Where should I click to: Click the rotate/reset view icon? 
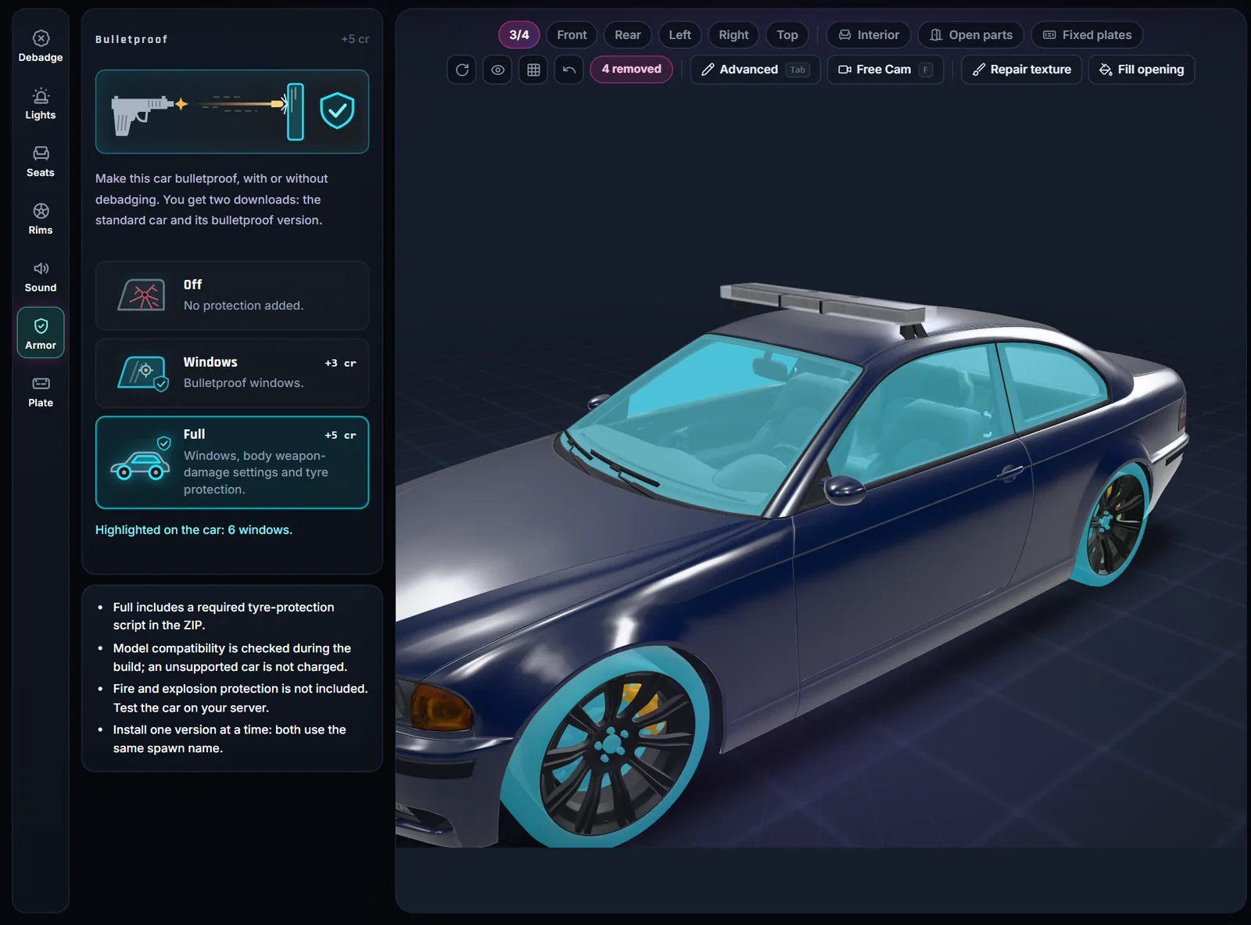coord(462,70)
